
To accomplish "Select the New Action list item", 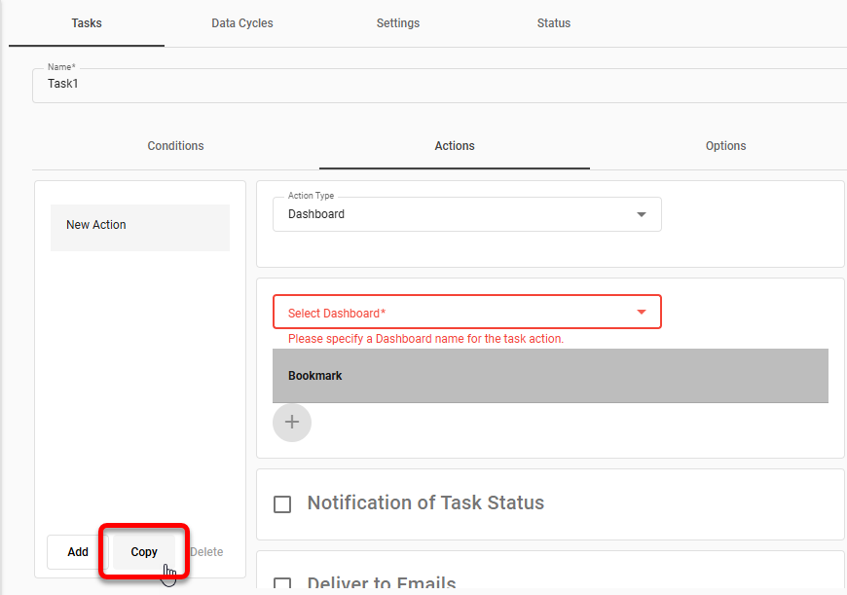I will [139, 224].
